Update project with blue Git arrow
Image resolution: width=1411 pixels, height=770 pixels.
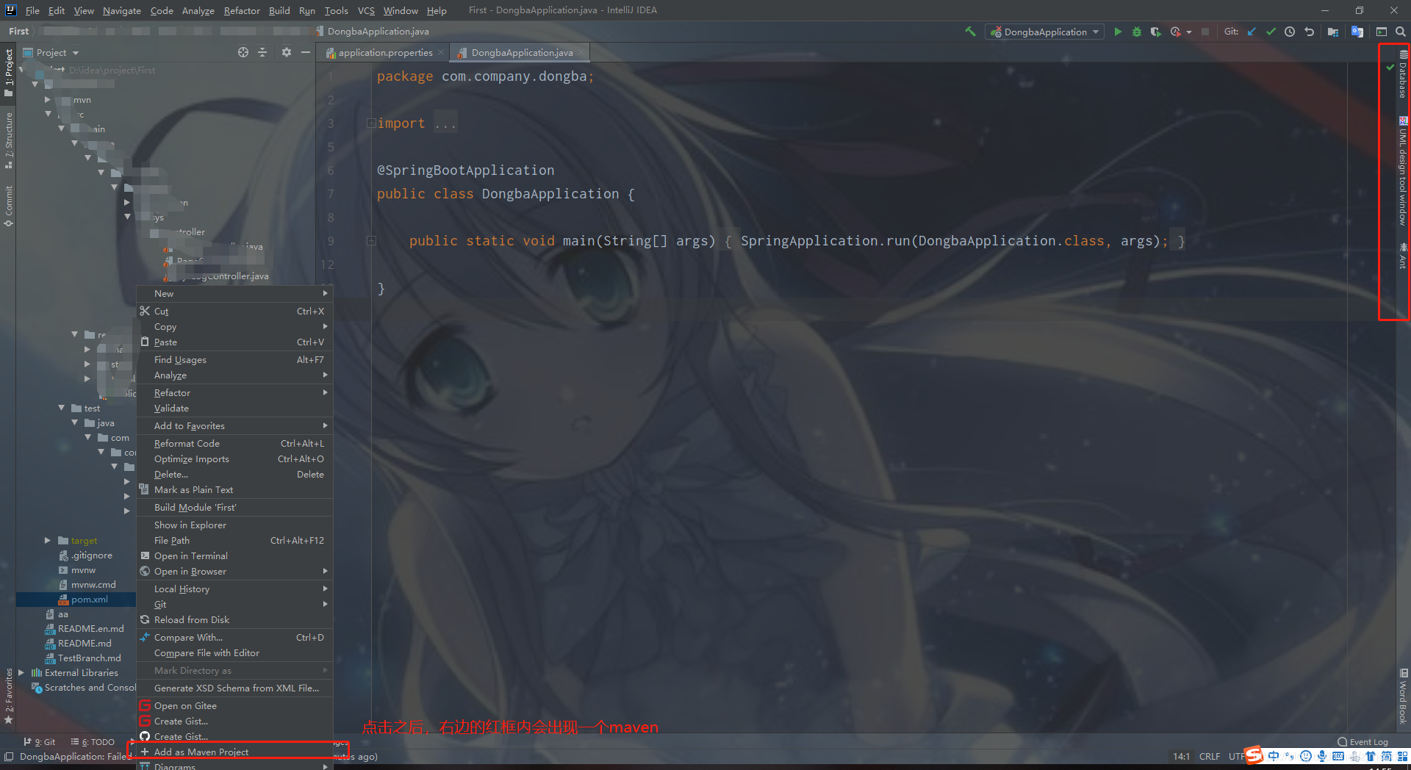(1252, 32)
